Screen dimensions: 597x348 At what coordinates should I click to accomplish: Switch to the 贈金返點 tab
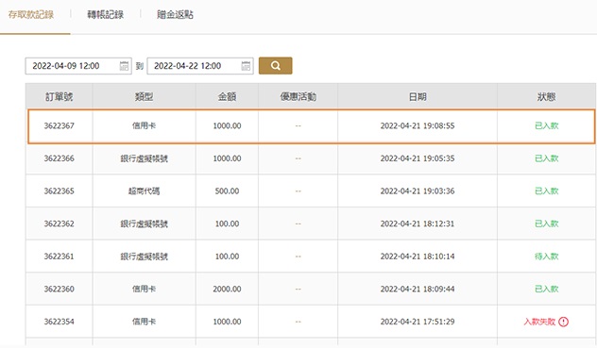point(175,15)
